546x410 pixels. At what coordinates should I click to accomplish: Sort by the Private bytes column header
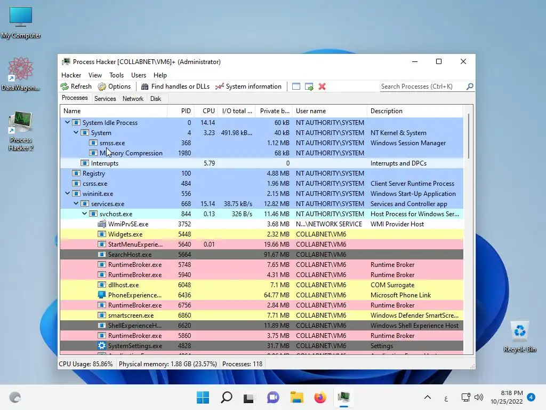274,111
